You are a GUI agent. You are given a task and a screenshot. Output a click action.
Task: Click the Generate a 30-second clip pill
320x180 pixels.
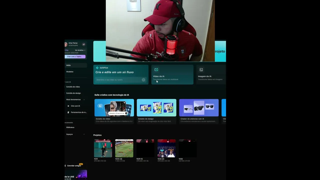pos(118,113)
